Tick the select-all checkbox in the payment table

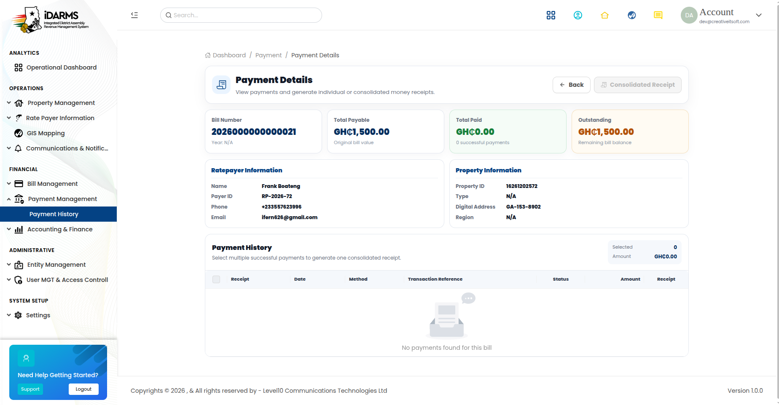coord(216,279)
